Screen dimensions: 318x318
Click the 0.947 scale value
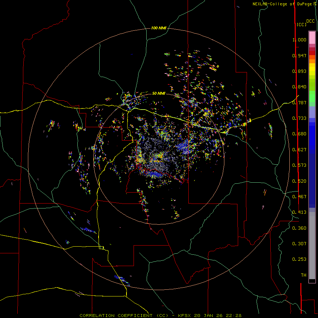[x=299, y=55]
